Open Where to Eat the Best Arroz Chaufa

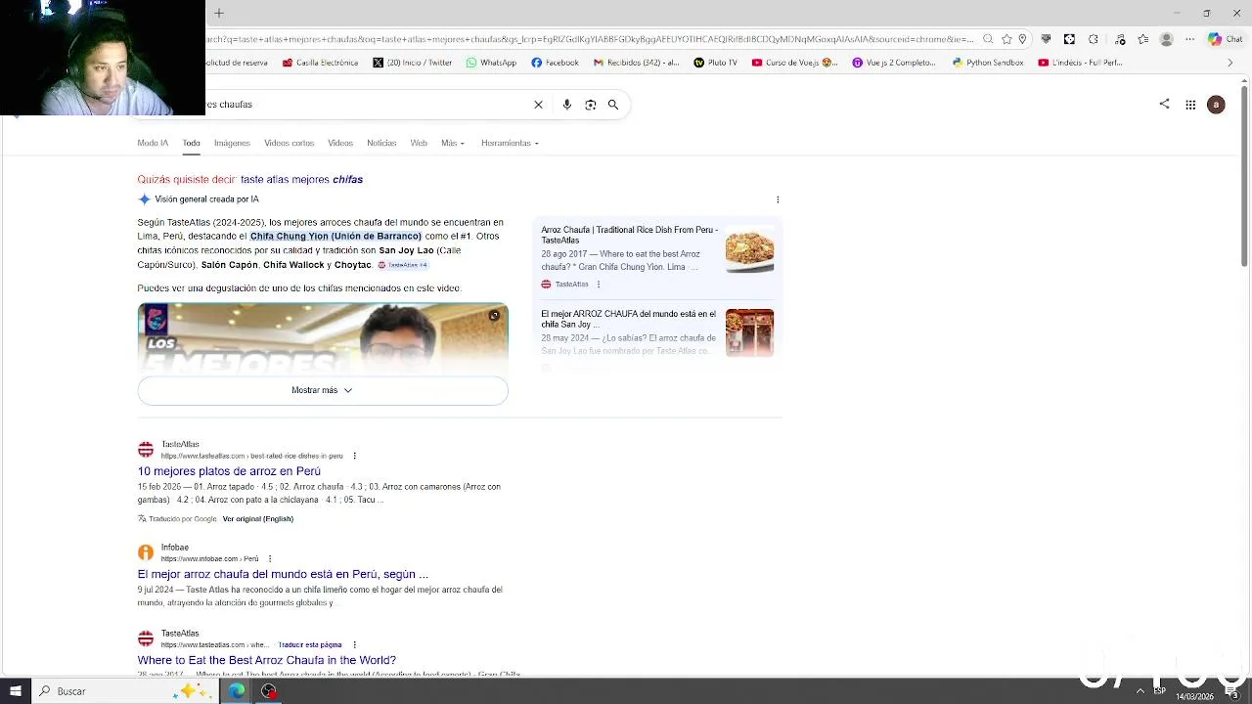pos(266,660)
